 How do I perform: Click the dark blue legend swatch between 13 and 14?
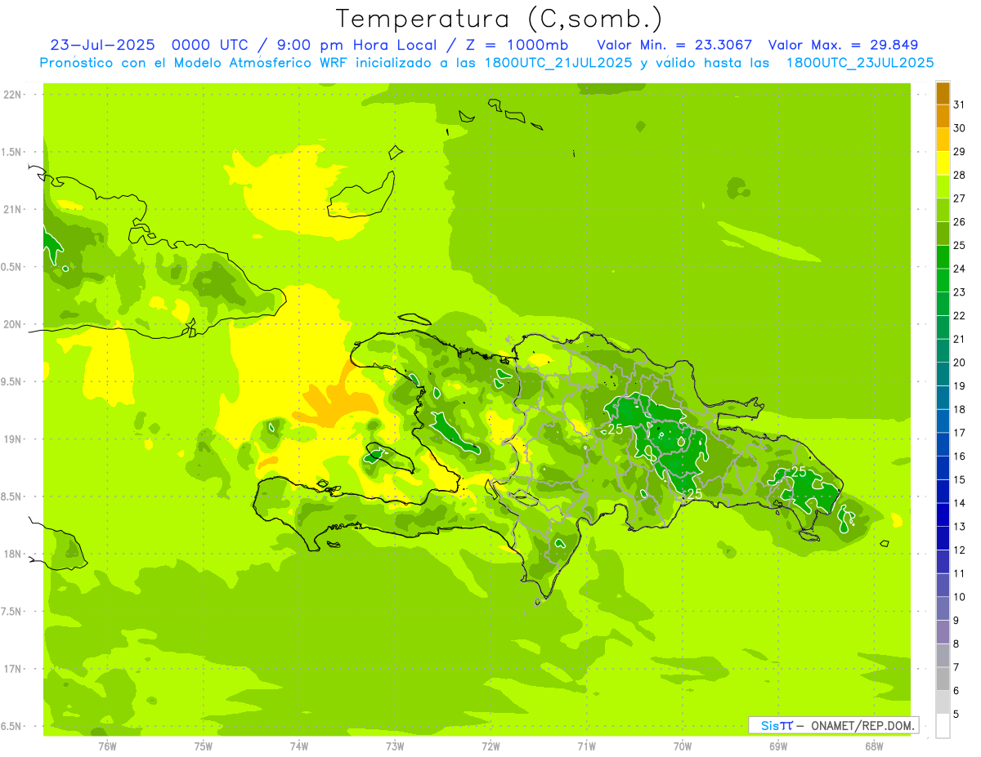tap(943, 514)
